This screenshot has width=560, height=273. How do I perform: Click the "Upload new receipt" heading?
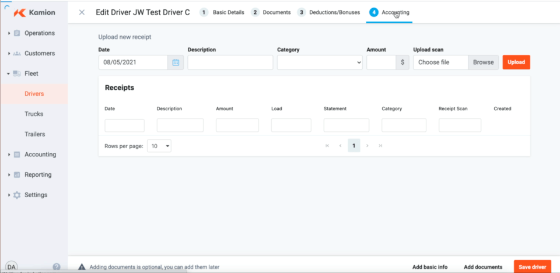click(125, 37)
